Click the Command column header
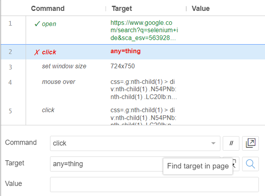Image resolution: width=265 pixels, height=196 pixels. coord(47,8)
